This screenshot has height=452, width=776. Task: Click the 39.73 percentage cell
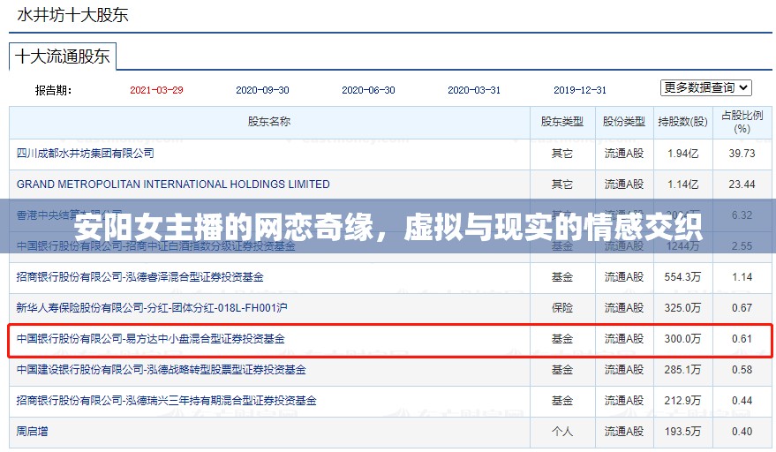point(742,154)
